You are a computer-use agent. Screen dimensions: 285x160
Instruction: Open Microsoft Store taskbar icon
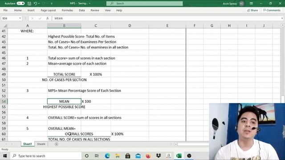pos(128,156)
